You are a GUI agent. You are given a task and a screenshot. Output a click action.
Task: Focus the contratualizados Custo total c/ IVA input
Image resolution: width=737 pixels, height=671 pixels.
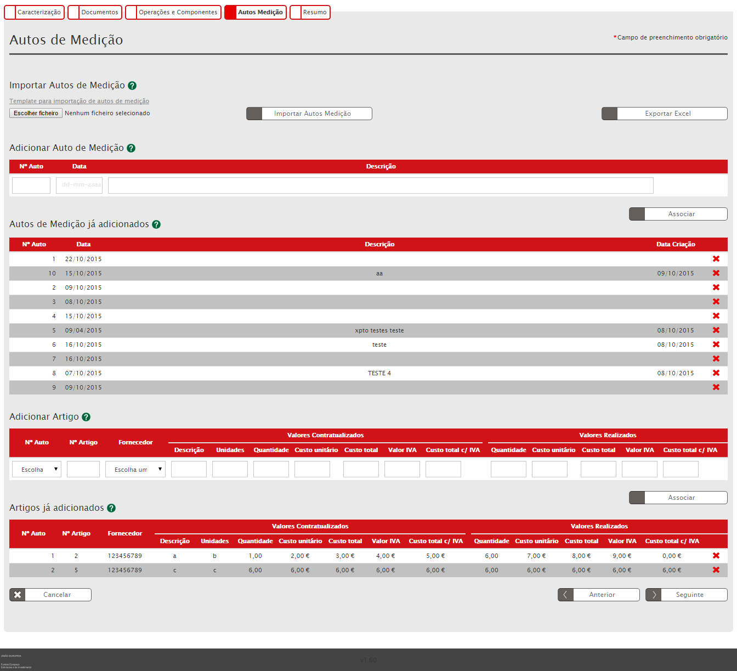coord(443,469)
